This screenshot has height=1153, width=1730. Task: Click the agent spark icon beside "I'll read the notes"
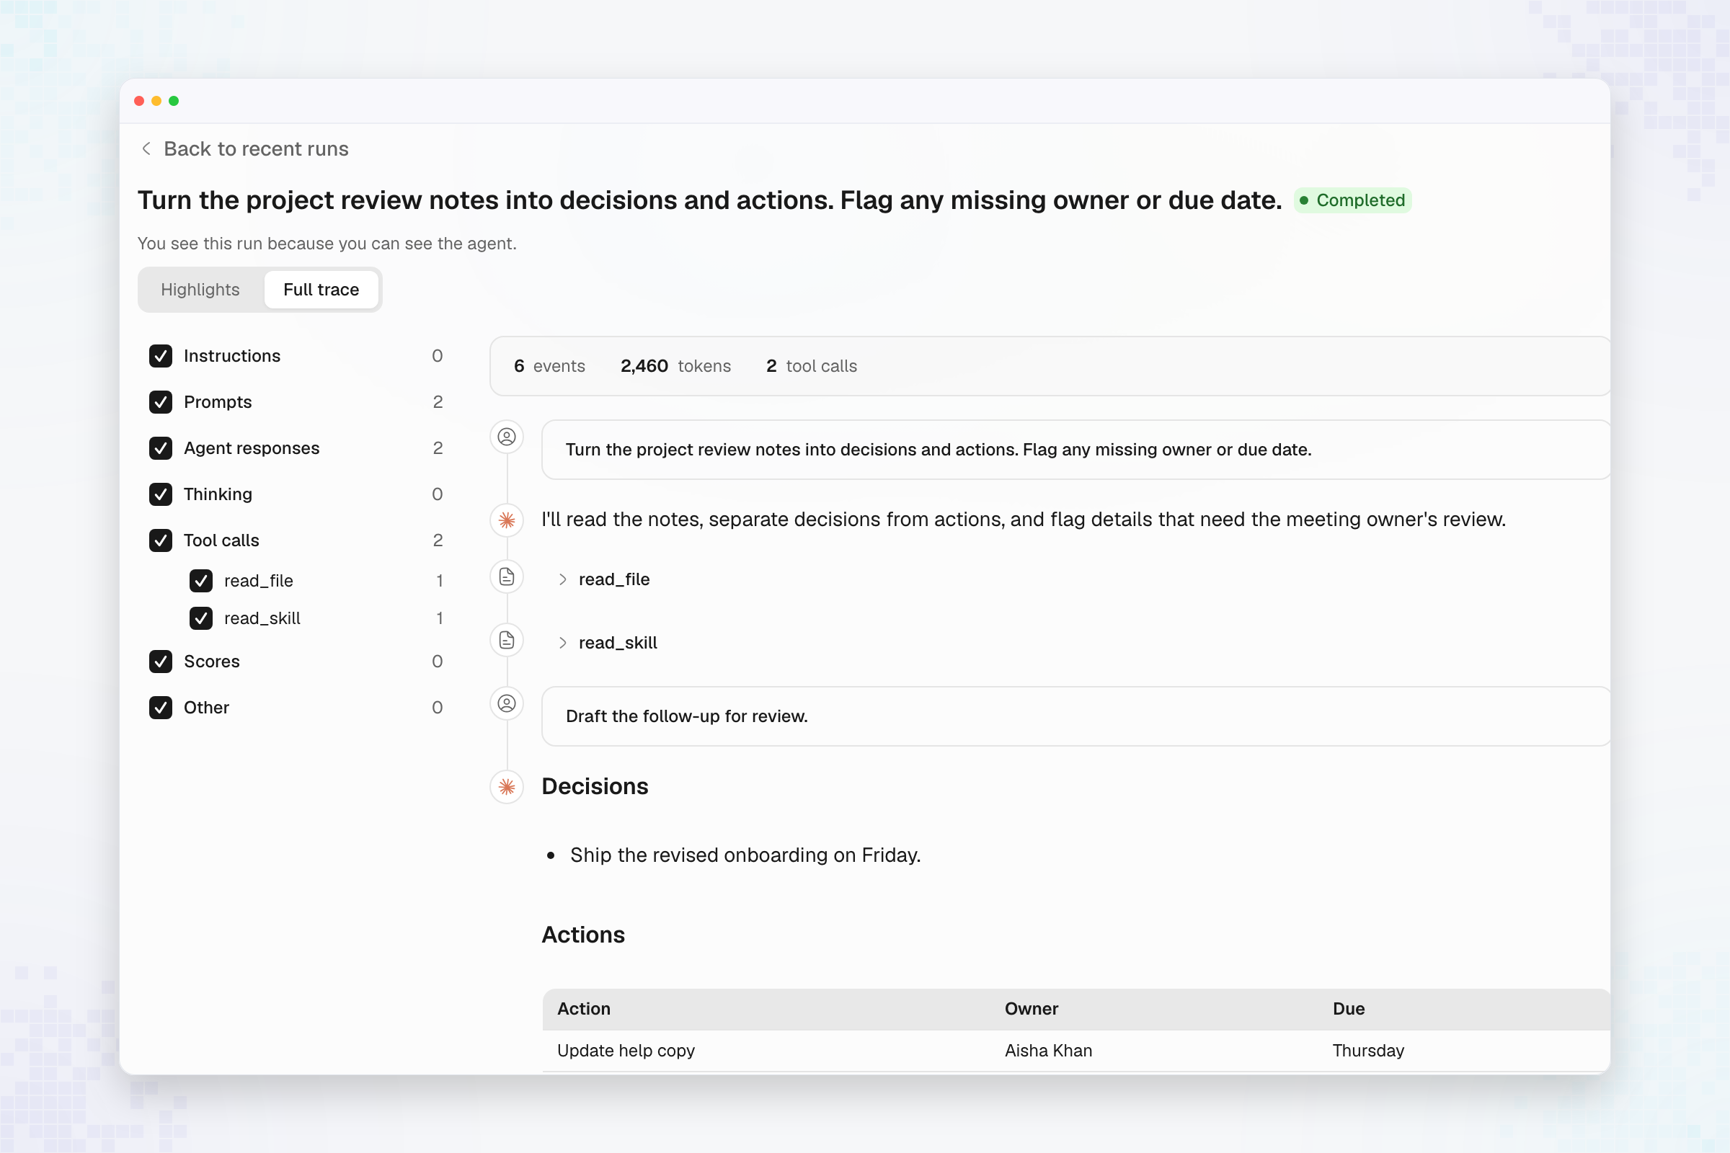click(507, 520)
